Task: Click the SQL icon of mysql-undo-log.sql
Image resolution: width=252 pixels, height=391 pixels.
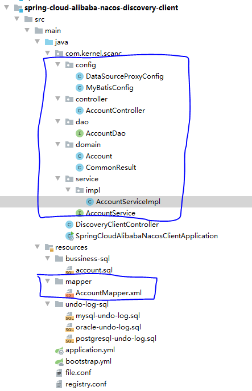Action: [x=69, y=316]
